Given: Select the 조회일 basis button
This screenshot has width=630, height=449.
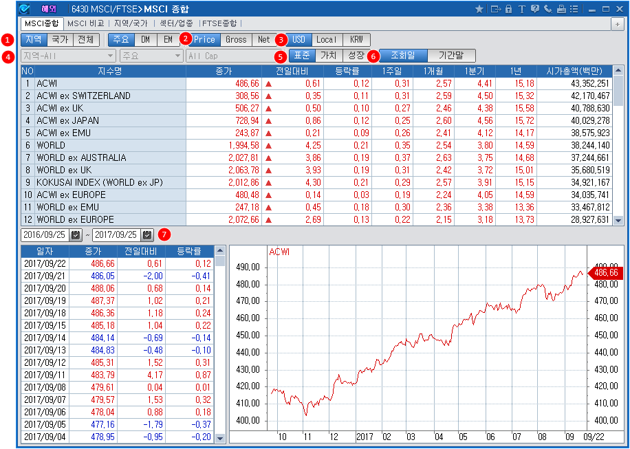Looking at the screenshot, I should pyautogui.click(x=403, y=56).
